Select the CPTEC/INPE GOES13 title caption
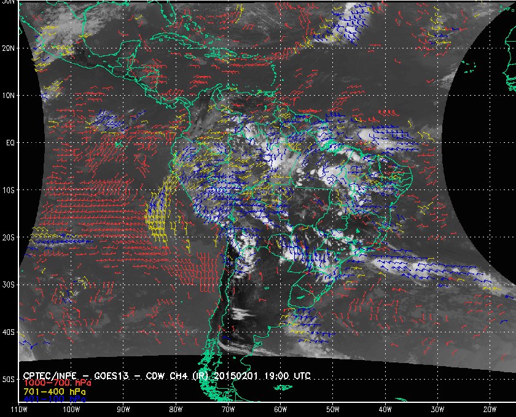 coord(167,376)
